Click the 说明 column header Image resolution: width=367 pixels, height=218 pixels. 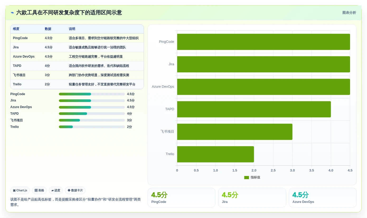pos(72,29)
